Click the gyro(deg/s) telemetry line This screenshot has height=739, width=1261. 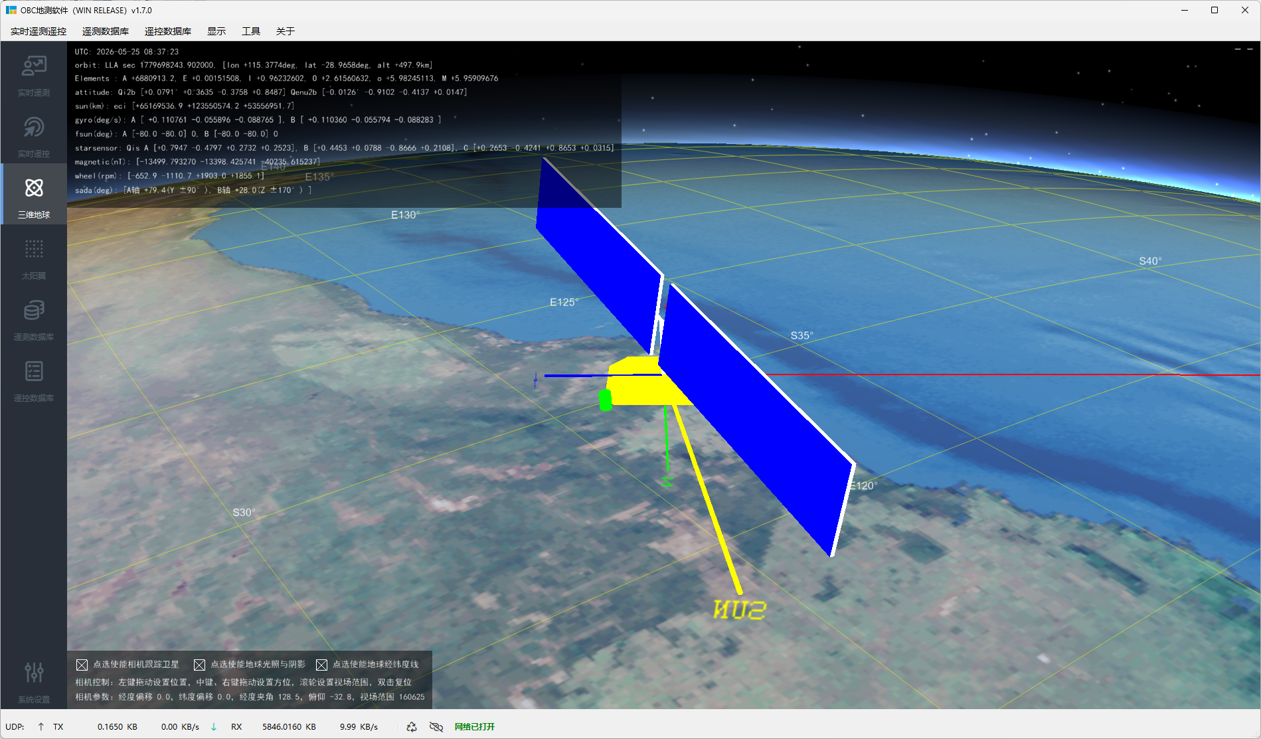pos(258,120)
